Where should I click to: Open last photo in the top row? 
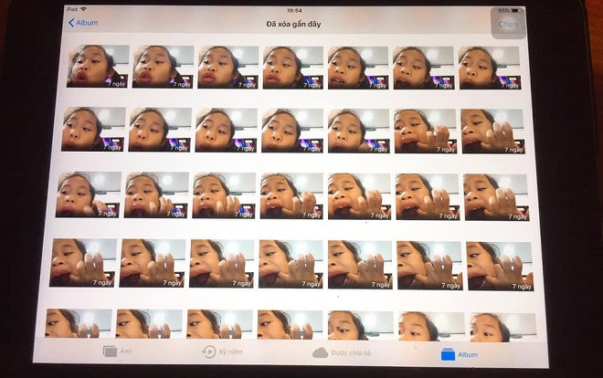[489, 67]
